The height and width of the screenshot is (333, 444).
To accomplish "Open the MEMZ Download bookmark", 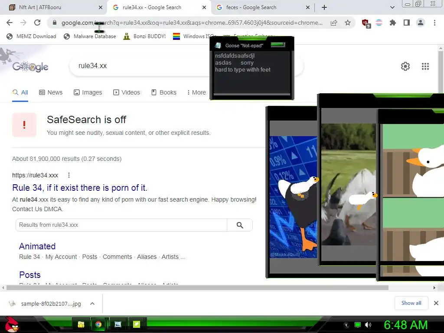I will coord(31,36).
